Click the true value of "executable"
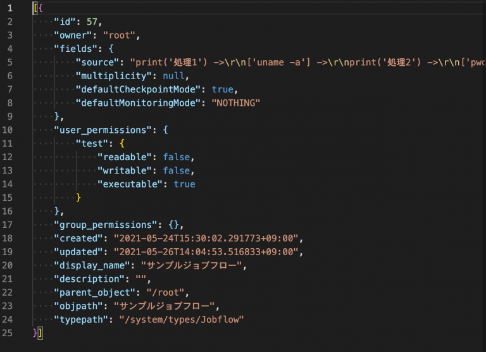This screenshot has height=352, width=486. click(x=184, y=184)
